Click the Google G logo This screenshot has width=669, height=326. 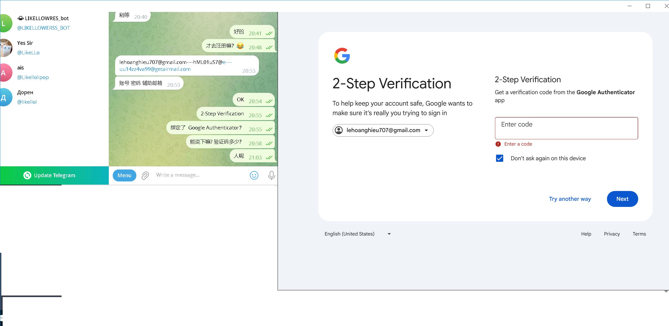click(342, 56)
